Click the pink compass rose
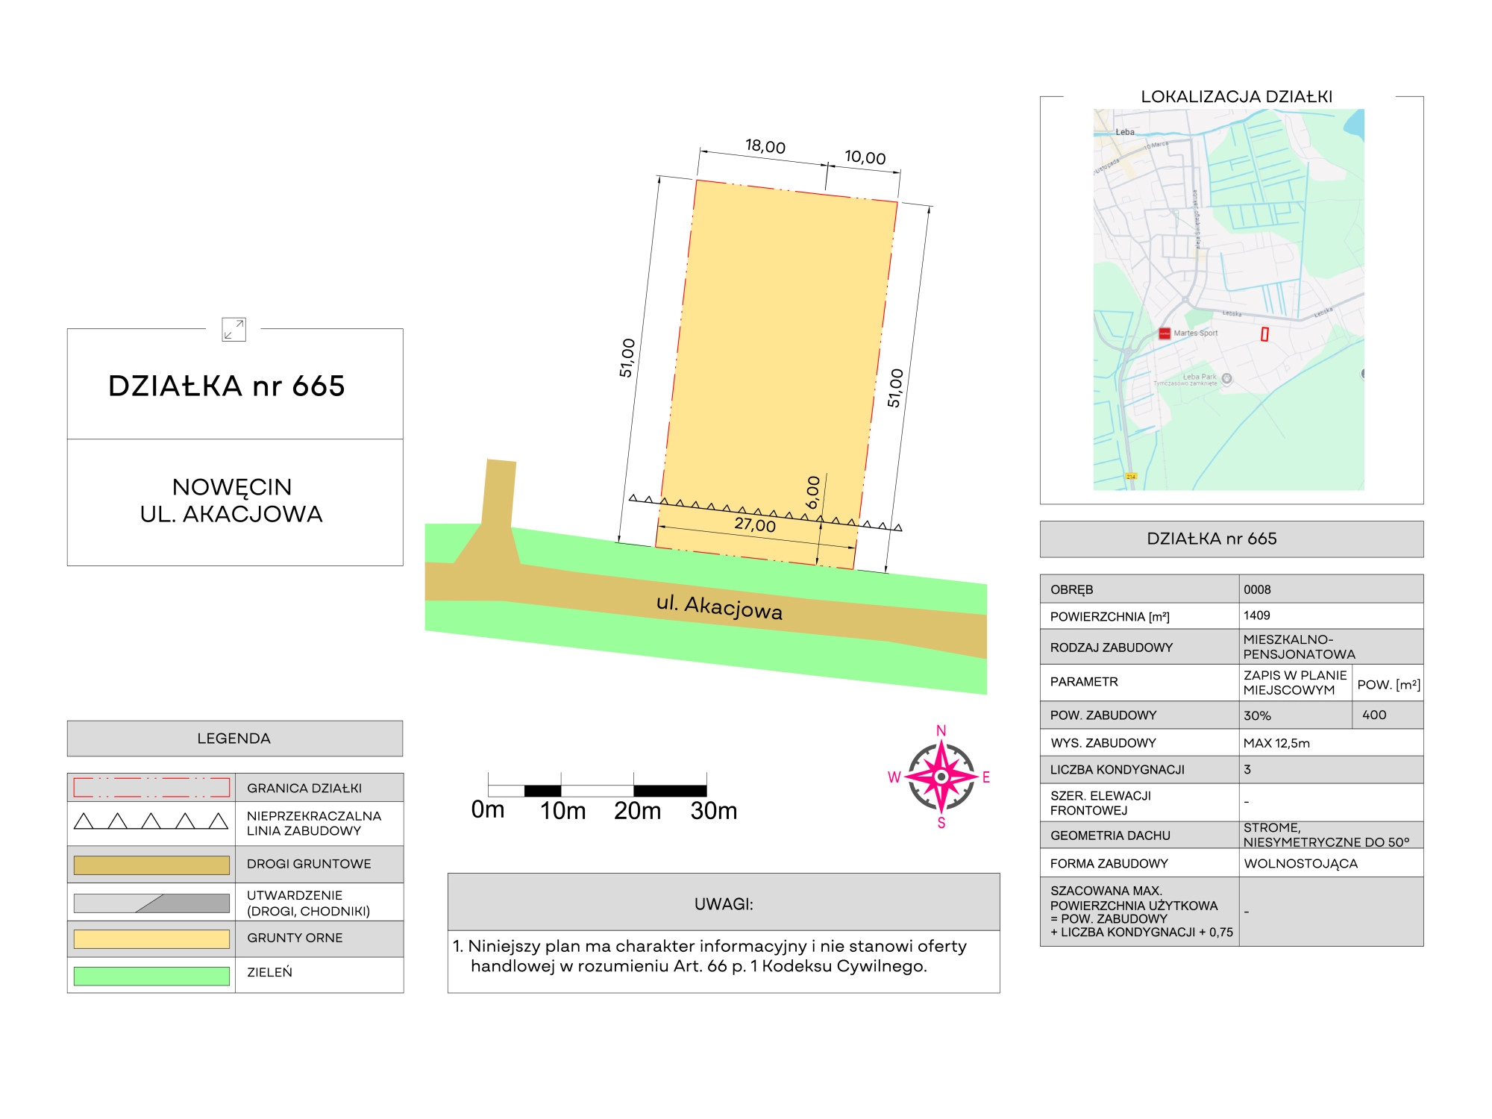The height and width of the screenshot is (1119, 1492). click(941, 777)
